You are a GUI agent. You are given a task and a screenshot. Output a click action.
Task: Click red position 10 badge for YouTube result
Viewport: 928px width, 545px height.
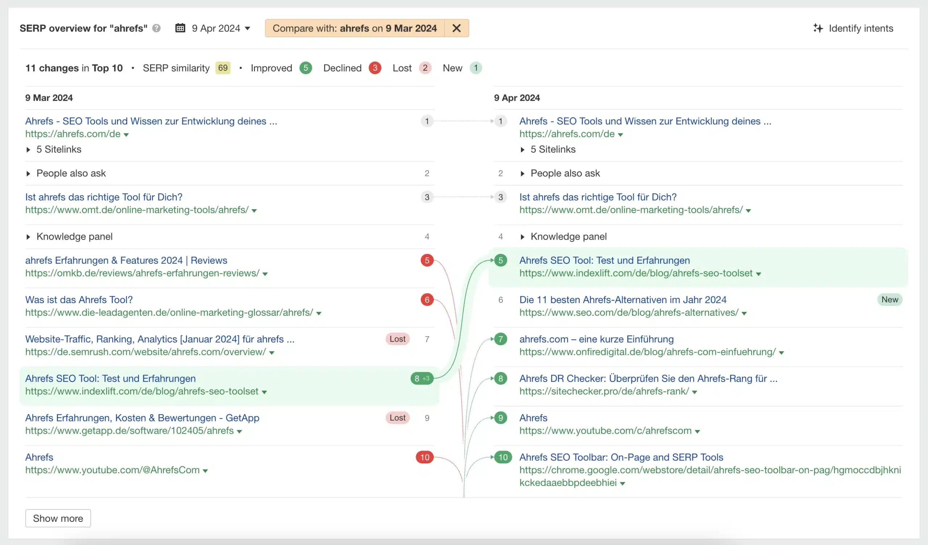[425, 457]
